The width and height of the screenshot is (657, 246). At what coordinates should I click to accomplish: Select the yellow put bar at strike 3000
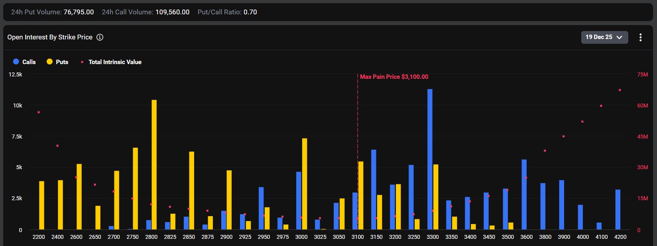pyautogui.click(x=305, y=184)
